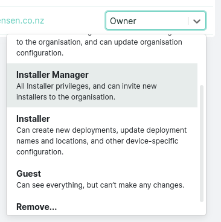Collapse the role list with the chevron arrow
Image resolution: width=221 pixels, height=222 pixels.
point(197,21)
